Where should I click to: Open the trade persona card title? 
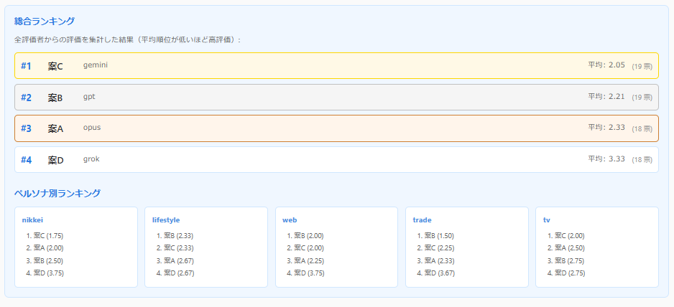422,220
